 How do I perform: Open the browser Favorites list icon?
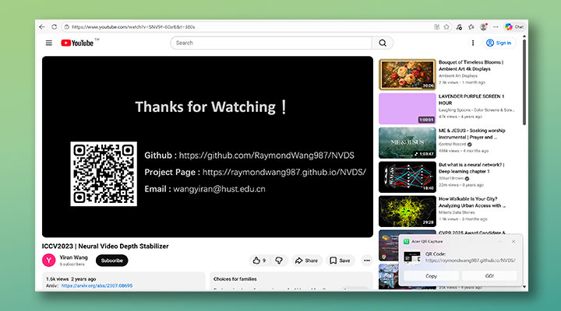471,26
